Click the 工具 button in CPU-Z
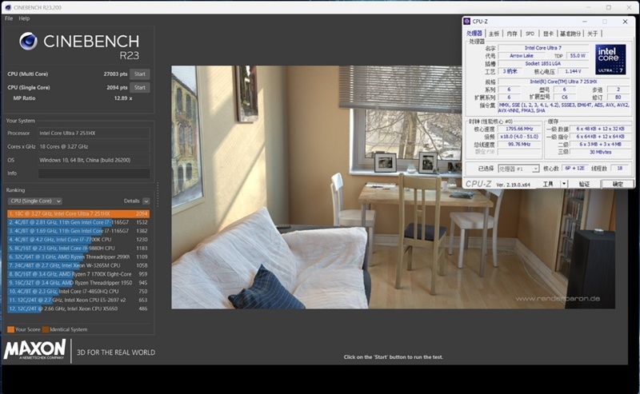The image size is (640, 394). [548, 184]
